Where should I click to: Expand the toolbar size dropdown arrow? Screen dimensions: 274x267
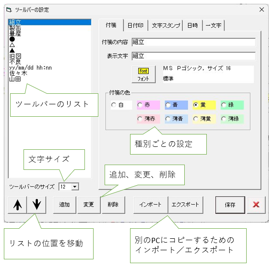click(x=75, y=187)
